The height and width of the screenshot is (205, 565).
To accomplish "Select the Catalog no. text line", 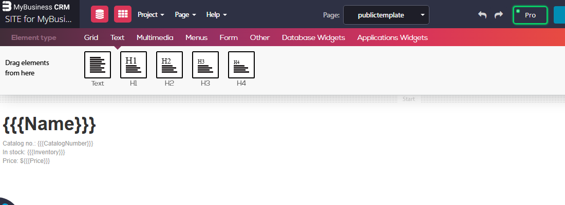I will click(48, 143).
